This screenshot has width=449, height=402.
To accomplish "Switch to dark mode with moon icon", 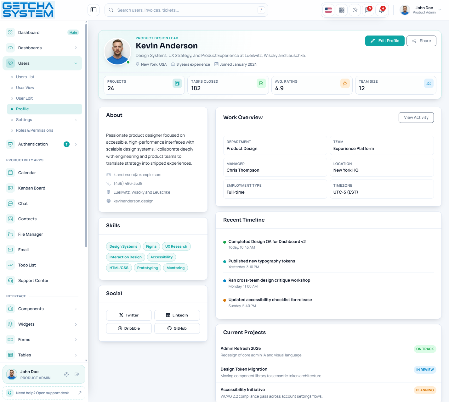I will point(355,10).
